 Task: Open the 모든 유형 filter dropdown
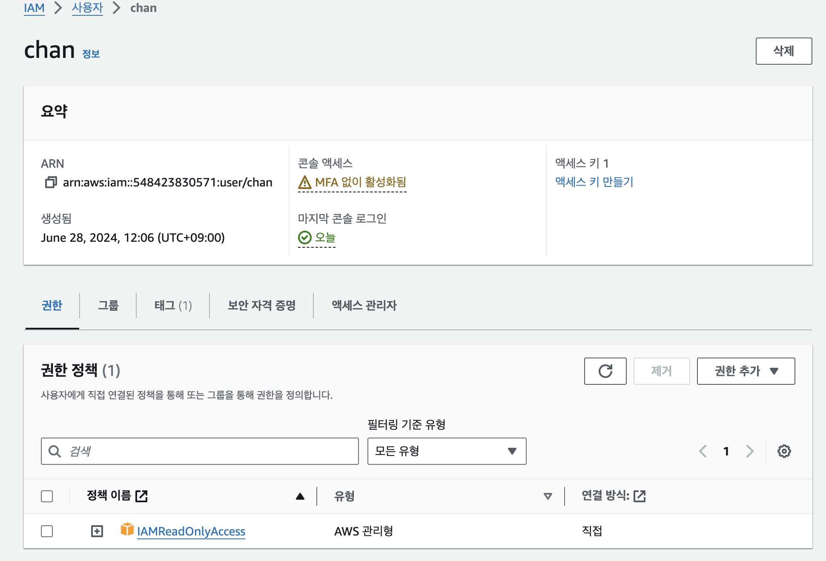coord(447,451)
